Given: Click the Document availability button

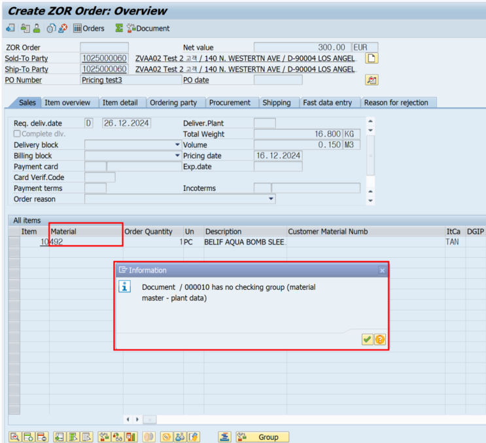Looking at the screenshot, I should pyautogui.click(x=148, y=28).
